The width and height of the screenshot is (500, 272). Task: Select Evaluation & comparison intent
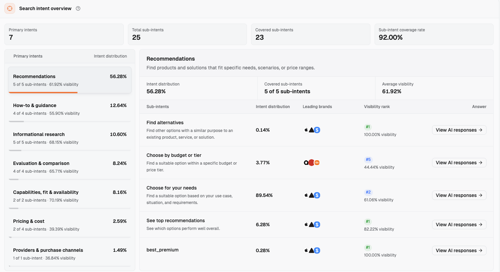tap(70, 167)
